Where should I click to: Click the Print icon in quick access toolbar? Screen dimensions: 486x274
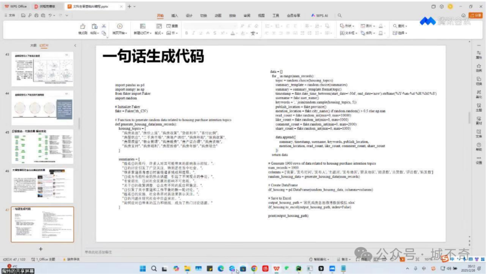(x=36, y=15)
